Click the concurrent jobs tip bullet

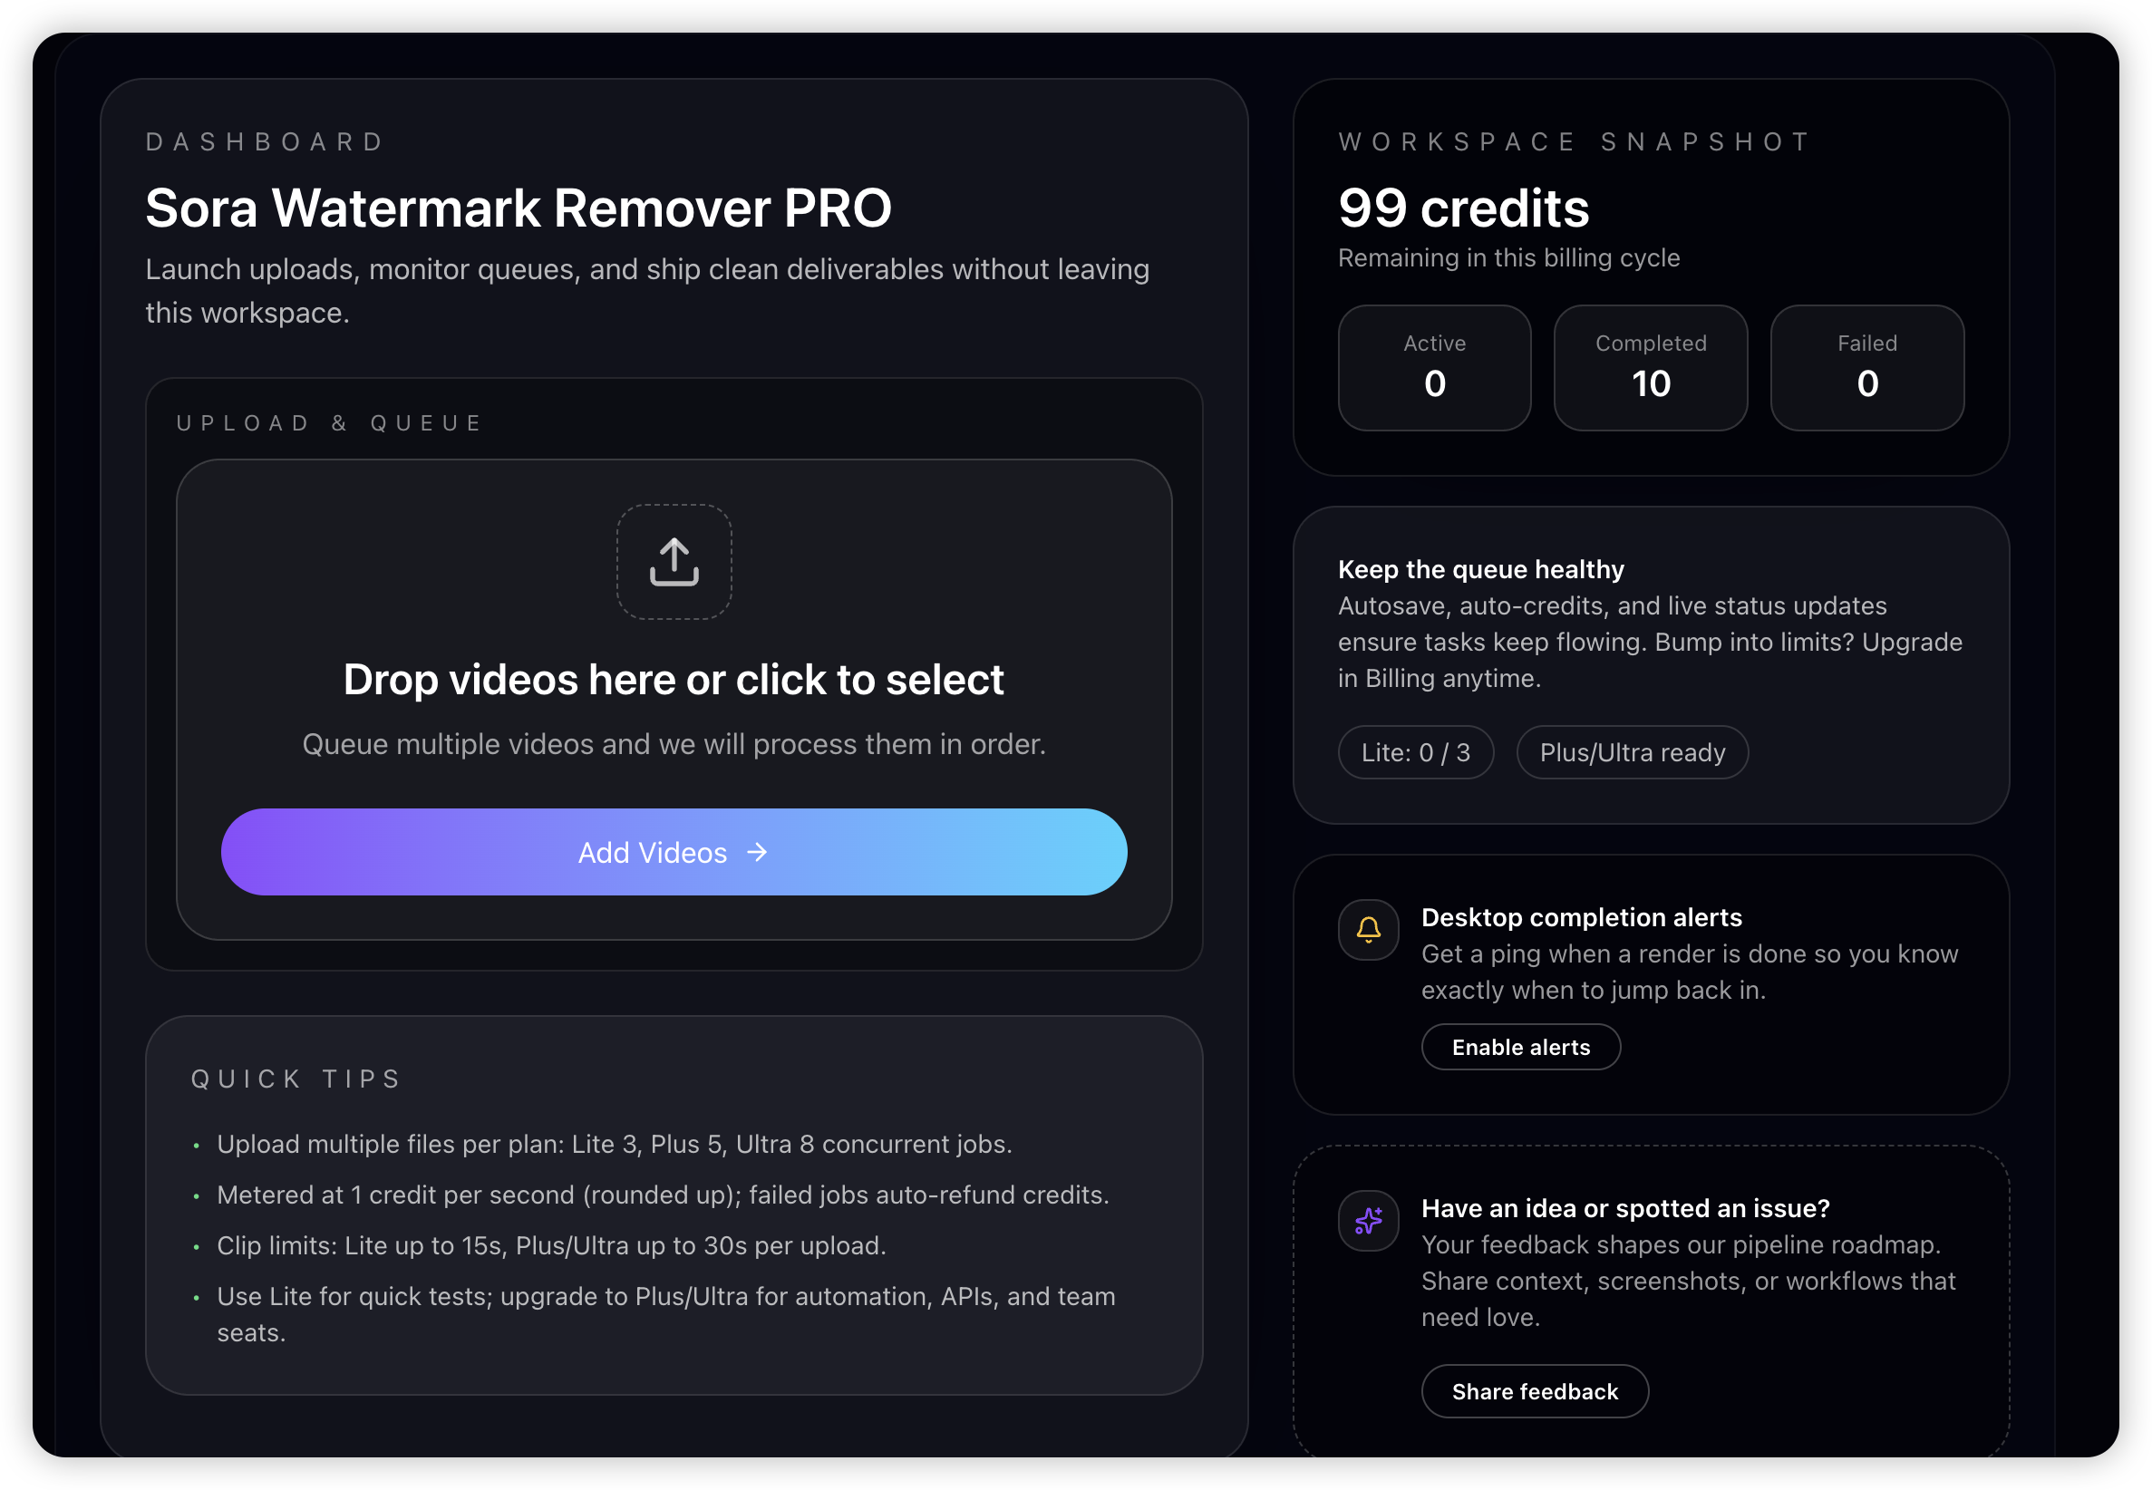tap(614, 1145)
